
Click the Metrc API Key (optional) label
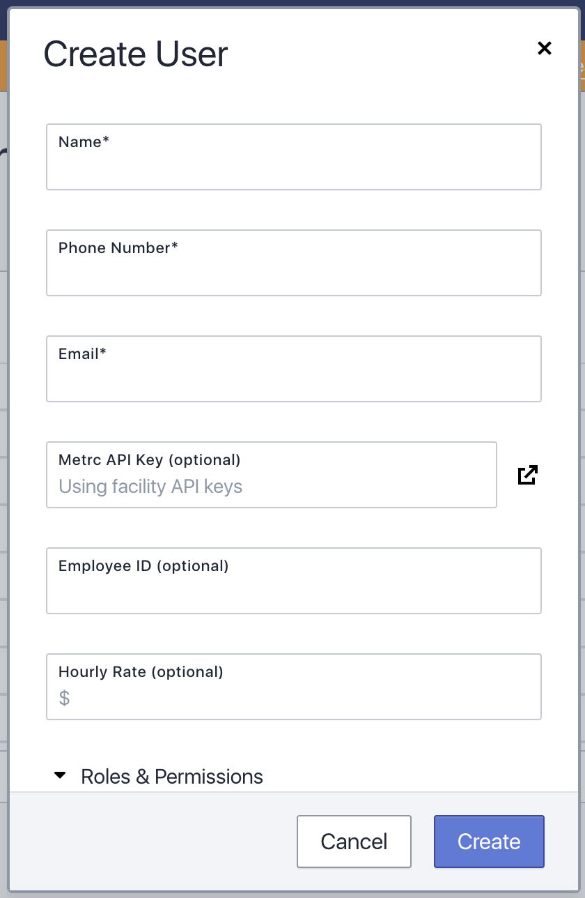point(150,460)
